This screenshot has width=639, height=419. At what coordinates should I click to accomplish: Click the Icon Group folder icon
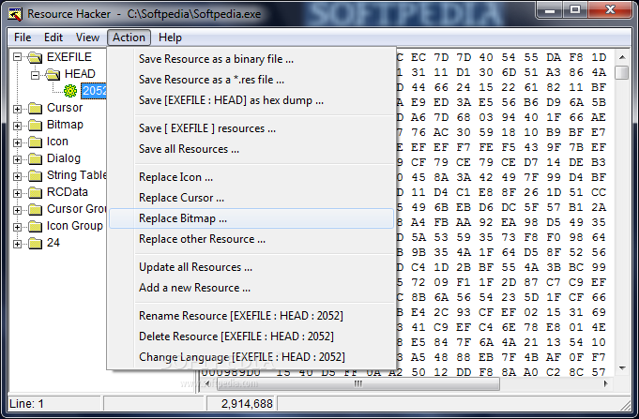35,226
